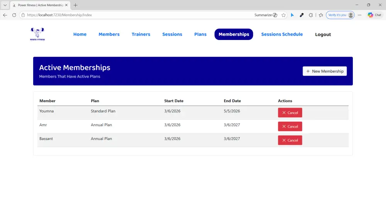Close the Power fitness browser tab

click(x=66, y=5)
